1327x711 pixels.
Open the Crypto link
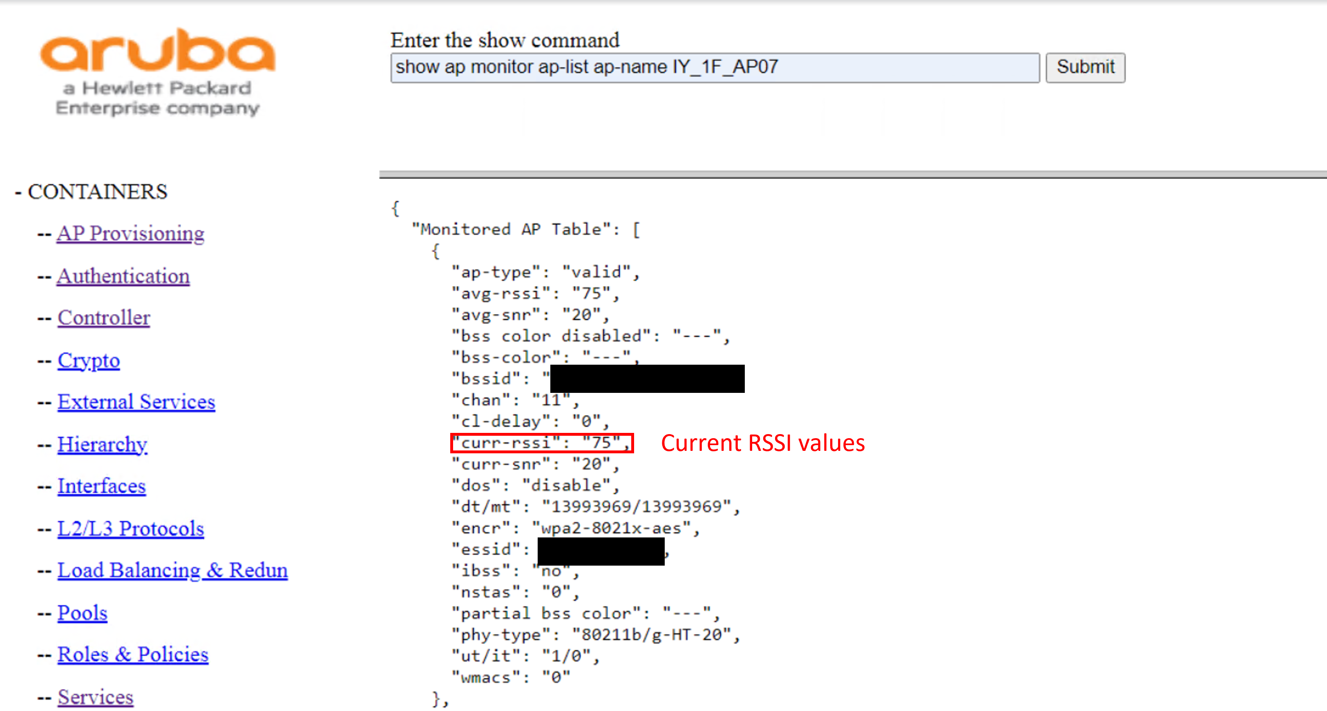88,360
